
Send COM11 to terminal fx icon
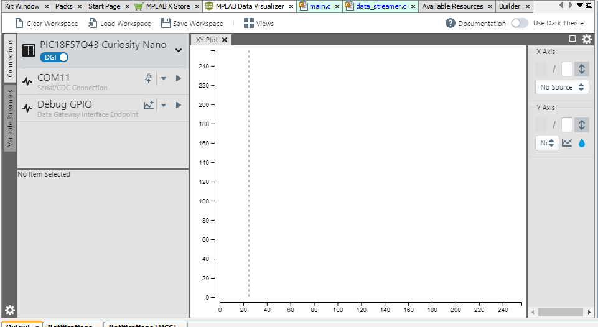[149, 78]
